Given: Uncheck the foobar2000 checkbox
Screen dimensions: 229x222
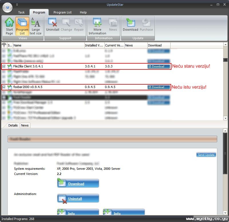Looking at the screenshot, I should click(4, 87).
